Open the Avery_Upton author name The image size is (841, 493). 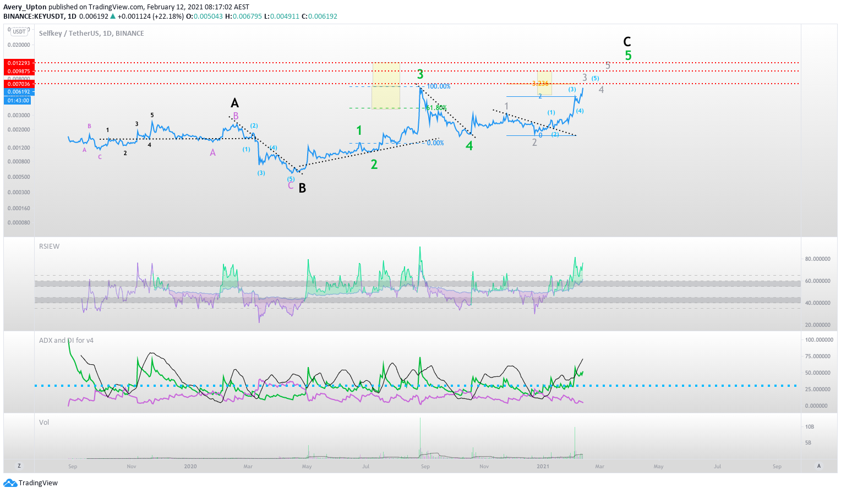click(x=25, y=7)
